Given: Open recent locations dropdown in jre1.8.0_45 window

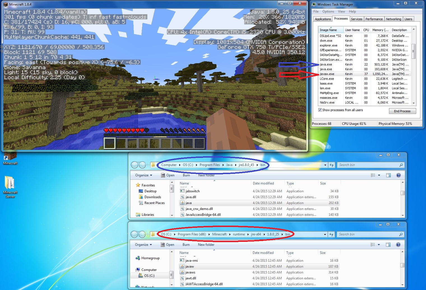Looking at the screenshot, I should pyautogui.click(x=148, y=165).
